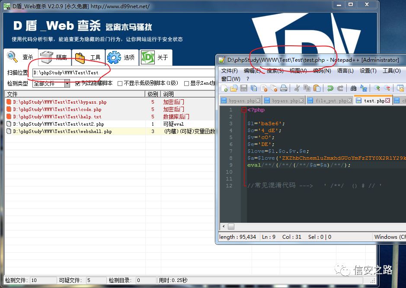The width and height of the screenshot is (406, 288).
Task: Open the 工具(O) menu in Notepad++
Action: (391, 70)
